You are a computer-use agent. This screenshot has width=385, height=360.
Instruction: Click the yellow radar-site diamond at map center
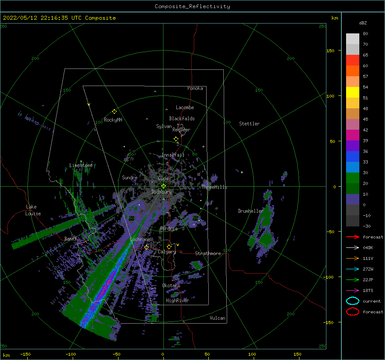(163, 186)
